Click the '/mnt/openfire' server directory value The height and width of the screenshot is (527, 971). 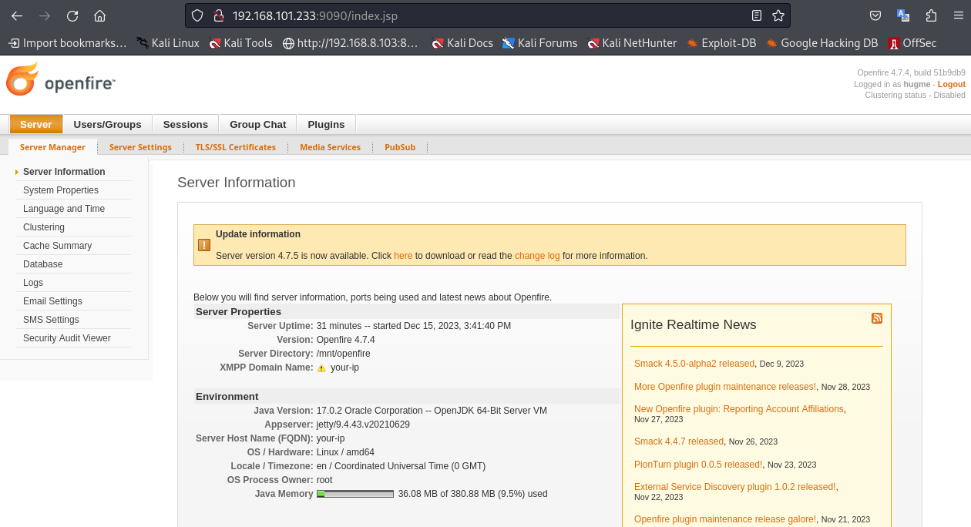(344, 354)
